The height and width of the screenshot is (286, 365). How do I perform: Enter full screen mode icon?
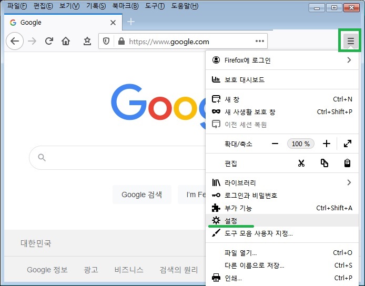[x=348, y=144]
